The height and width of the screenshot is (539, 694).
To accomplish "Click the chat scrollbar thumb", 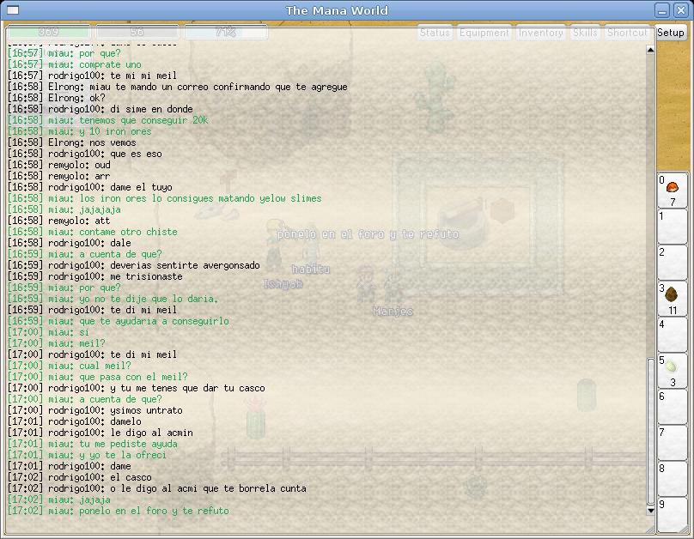I will pos(650,431).
